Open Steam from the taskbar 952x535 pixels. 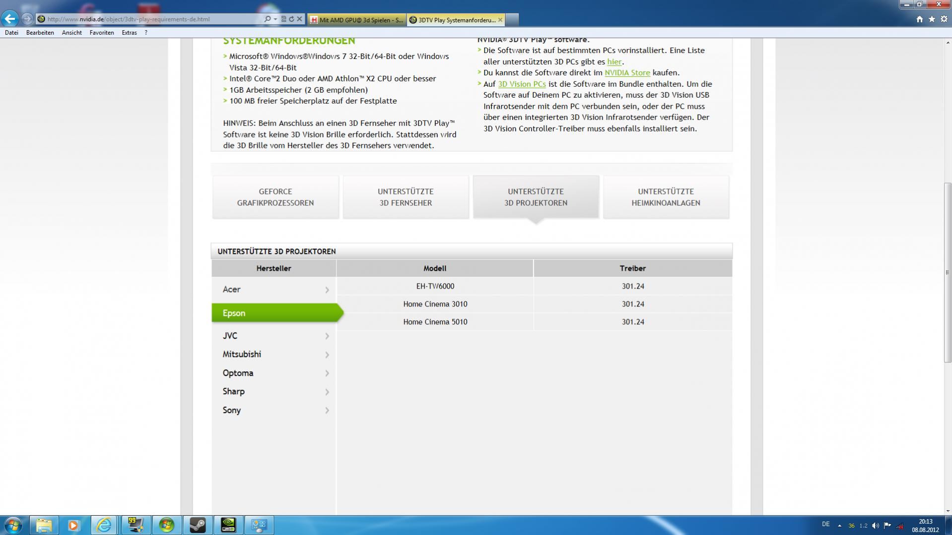point(197,525)
